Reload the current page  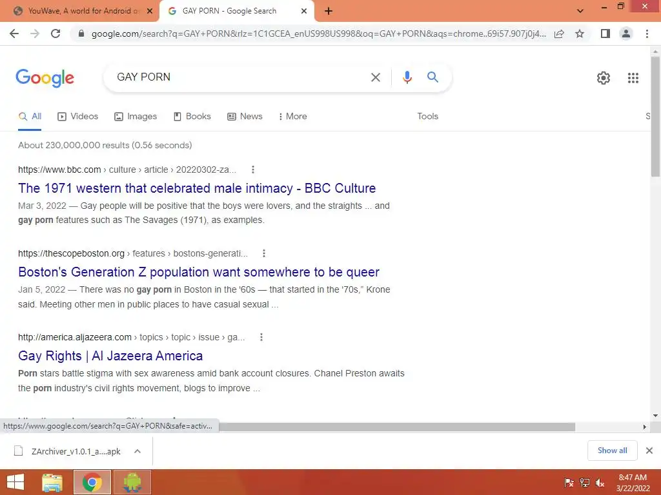coord(56,34)
